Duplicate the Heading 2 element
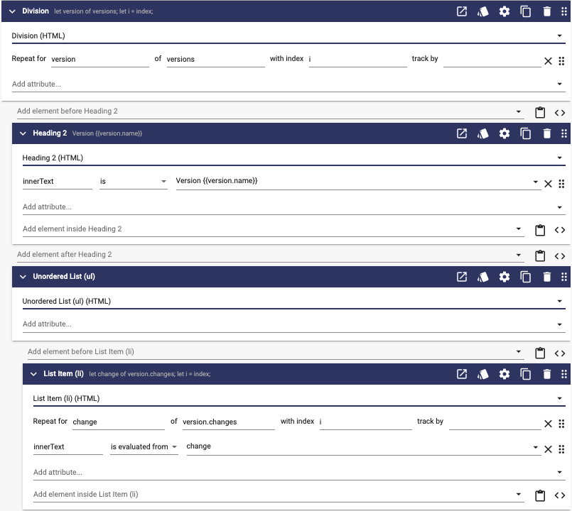This screenshot has height=511, width=572. click(525, 133)
